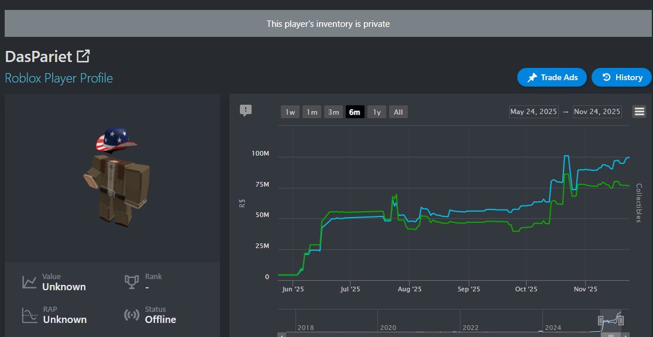
Task: Grab the navigator right range handle
Action: [621, 321]
